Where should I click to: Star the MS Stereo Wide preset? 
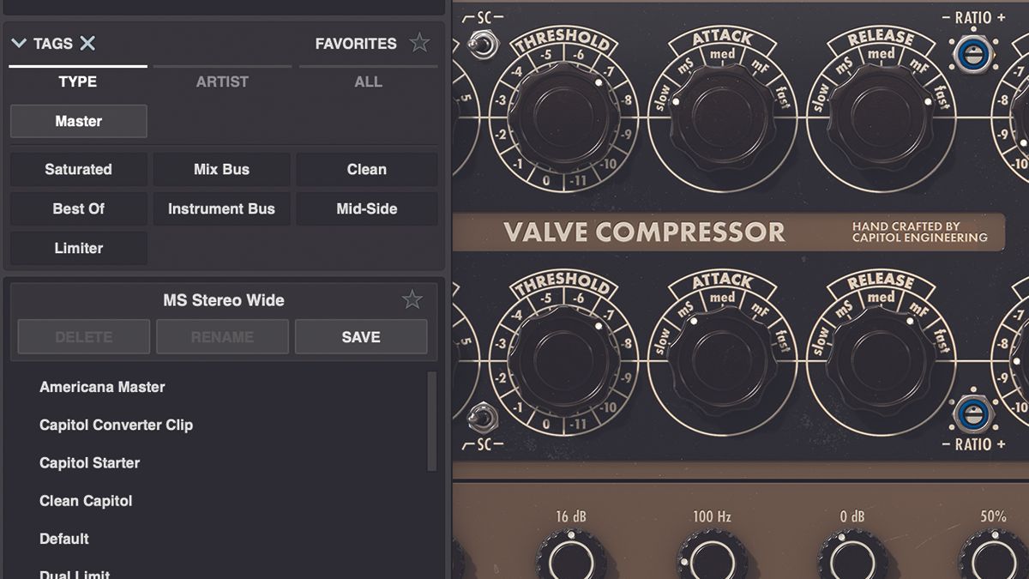pos(412,299)
